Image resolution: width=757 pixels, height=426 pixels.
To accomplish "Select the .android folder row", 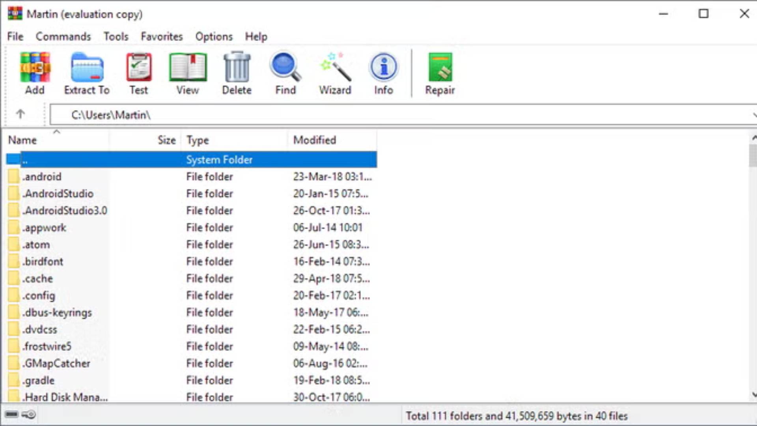I will point(42,177).
